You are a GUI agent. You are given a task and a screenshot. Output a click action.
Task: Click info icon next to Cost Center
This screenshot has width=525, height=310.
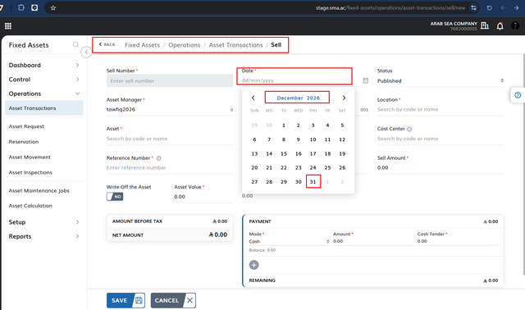pos(409,130)
